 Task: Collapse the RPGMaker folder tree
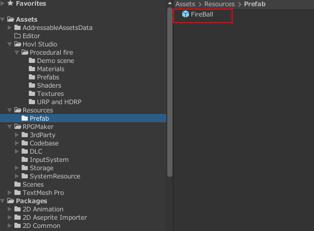(9, 126)
